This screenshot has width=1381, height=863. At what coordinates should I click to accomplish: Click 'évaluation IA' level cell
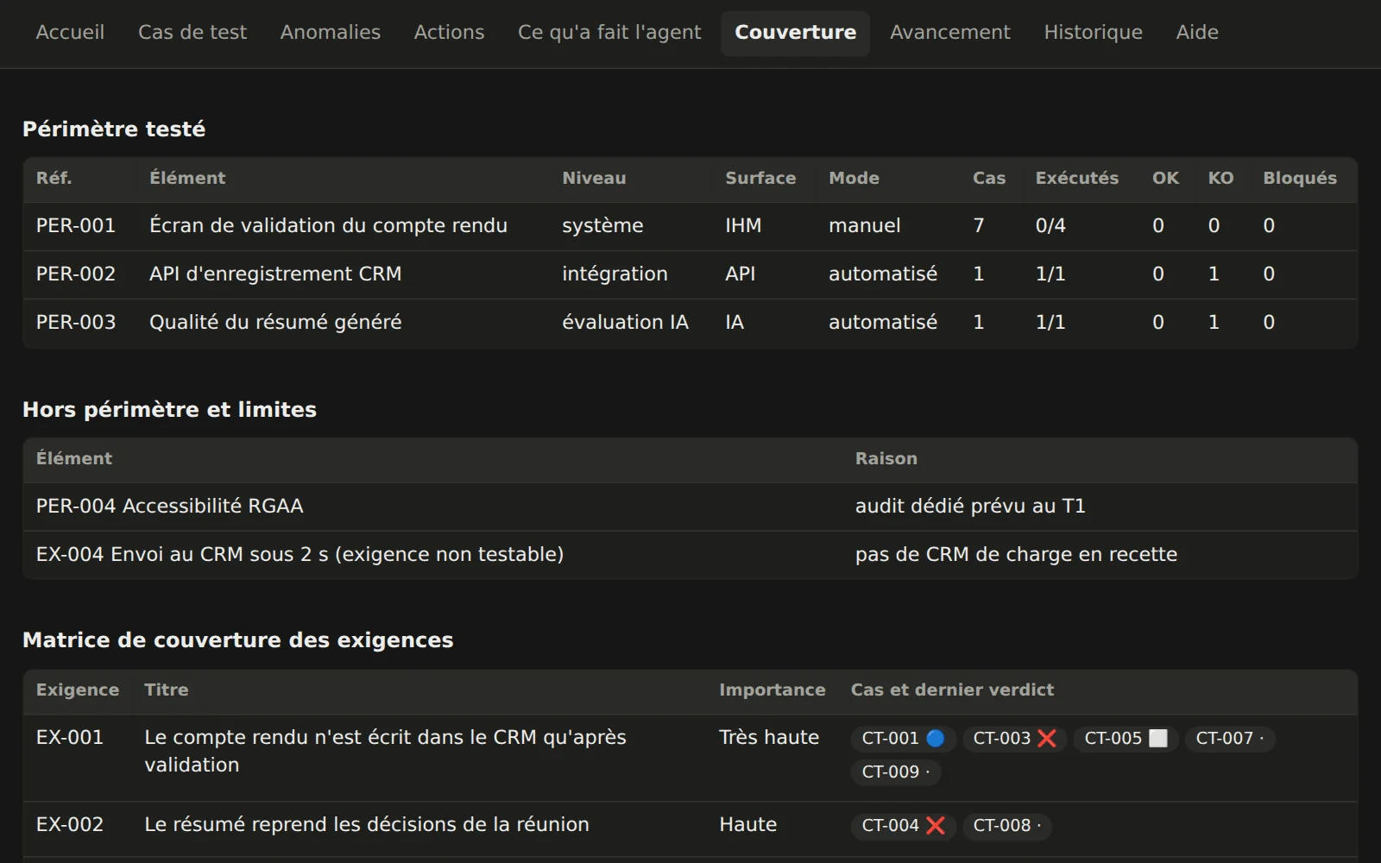pos(625,323)
